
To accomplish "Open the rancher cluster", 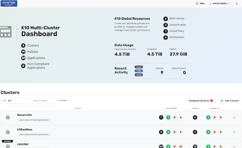I will click(x=23, y=144).
